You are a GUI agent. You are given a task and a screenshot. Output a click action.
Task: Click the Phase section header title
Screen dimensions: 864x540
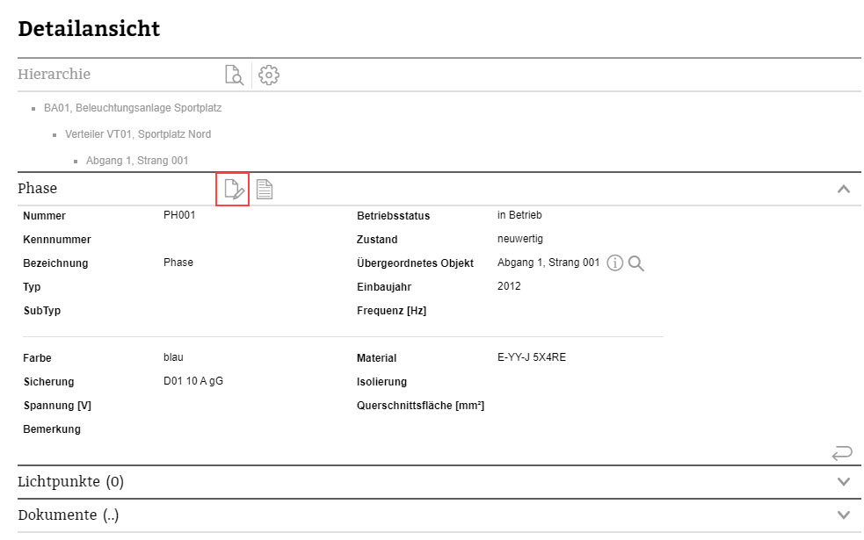38,189
